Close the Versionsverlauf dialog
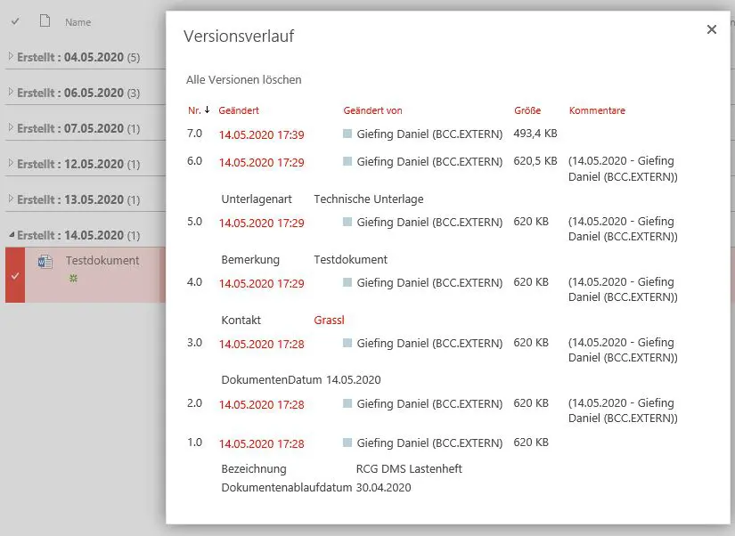The width and height of the screenshot is (735, 536). [711, 29]
